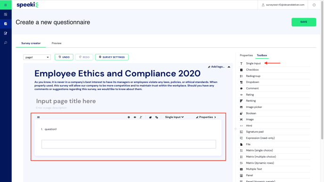Open Survey Settings
This screenshot has width=324, height=182.
pos(112,57)
